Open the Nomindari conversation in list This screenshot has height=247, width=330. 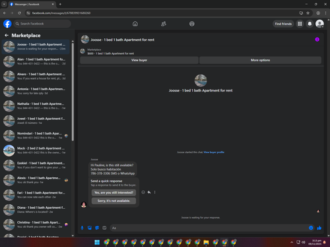36,136
